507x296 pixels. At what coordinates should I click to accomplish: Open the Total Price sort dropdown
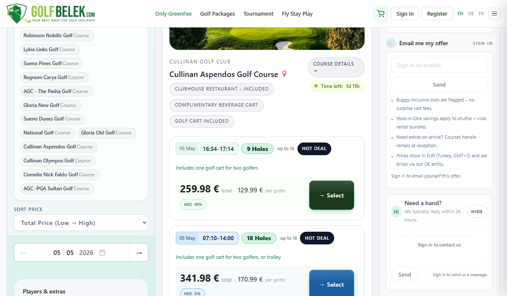(x=81, y=223)
